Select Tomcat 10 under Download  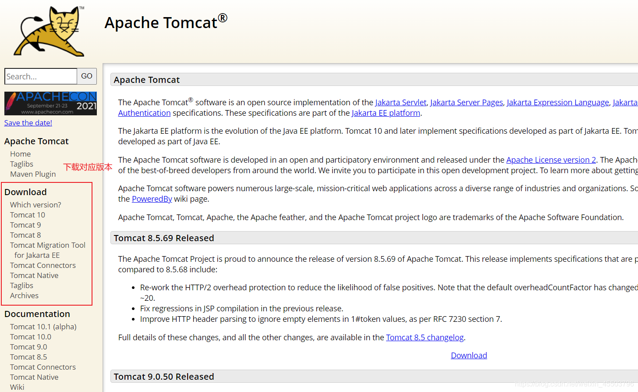(x=28, y=215)
